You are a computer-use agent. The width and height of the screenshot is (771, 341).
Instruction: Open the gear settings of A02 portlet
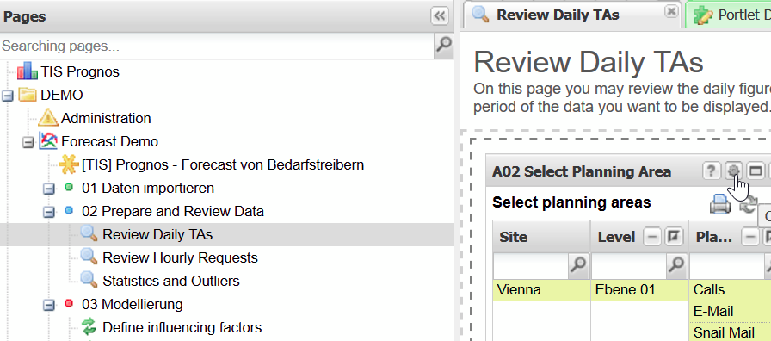click(x=733, y=170)
